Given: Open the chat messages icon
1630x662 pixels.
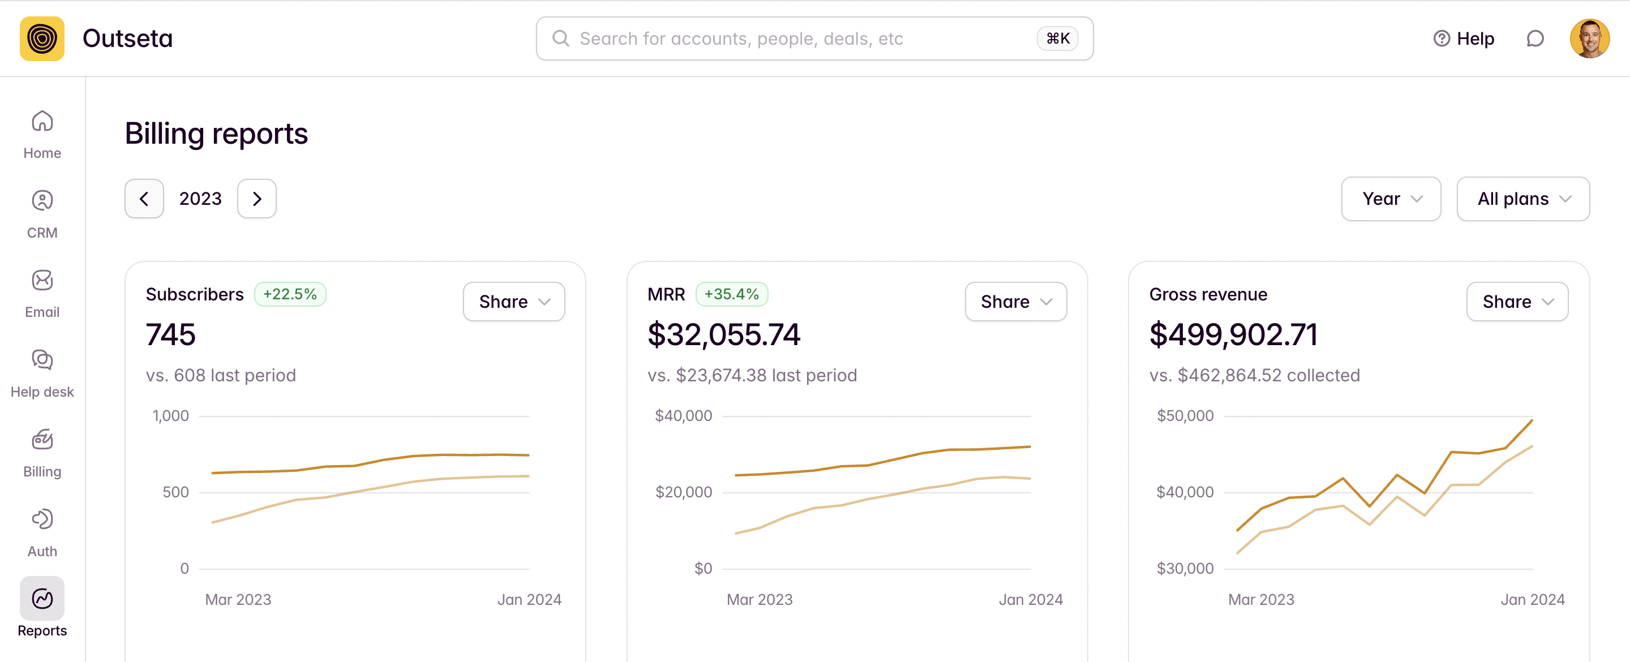Looking at the screenshot, I should click(x=1534, y=38).
